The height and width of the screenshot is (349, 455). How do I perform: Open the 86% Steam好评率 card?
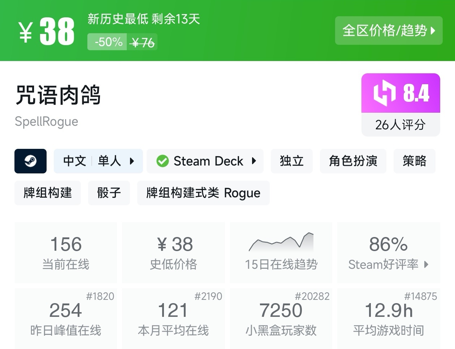(x=389, y=253)
